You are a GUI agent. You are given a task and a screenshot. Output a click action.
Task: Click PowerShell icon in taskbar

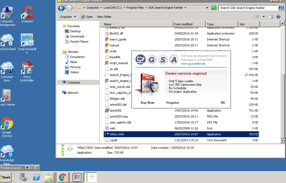click(36, 177)
